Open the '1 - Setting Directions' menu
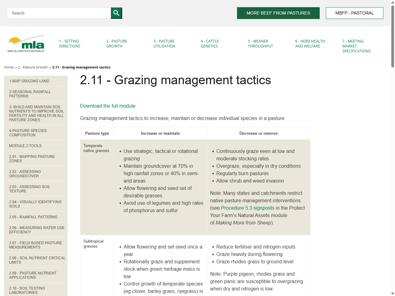395x296 pixels. pos(69,43)
